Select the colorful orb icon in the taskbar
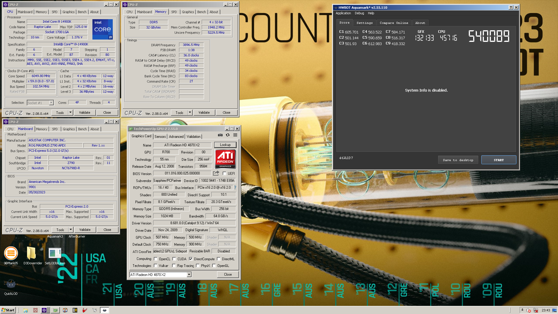Viewport: 558px width, 314px height. pyautogui.click(x=65, y=310)
